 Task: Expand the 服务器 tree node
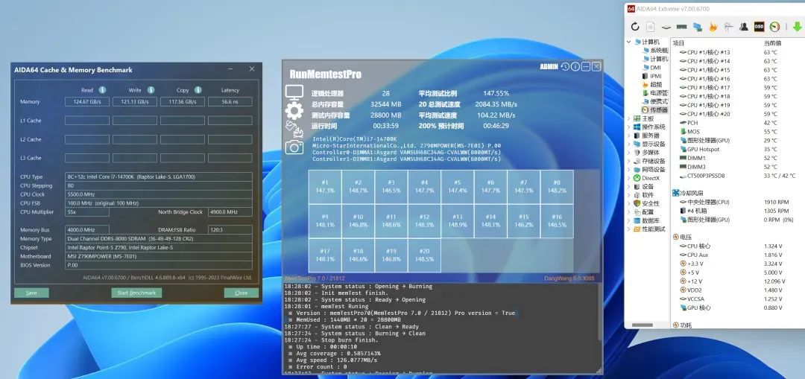click(629, 136)
